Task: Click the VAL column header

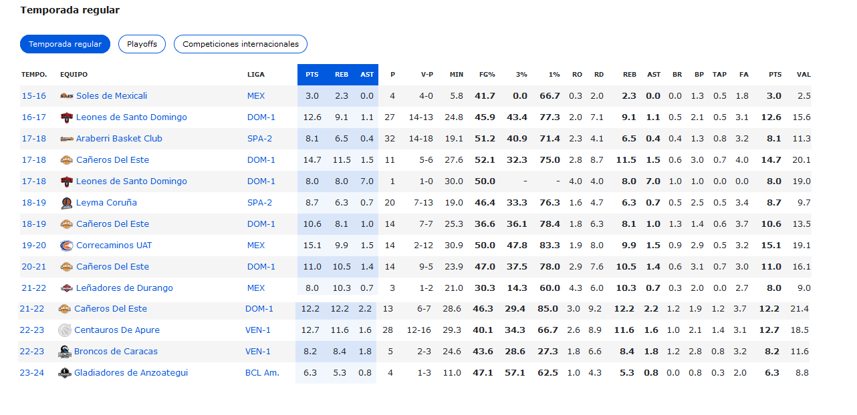Action: tap(804, 75)
